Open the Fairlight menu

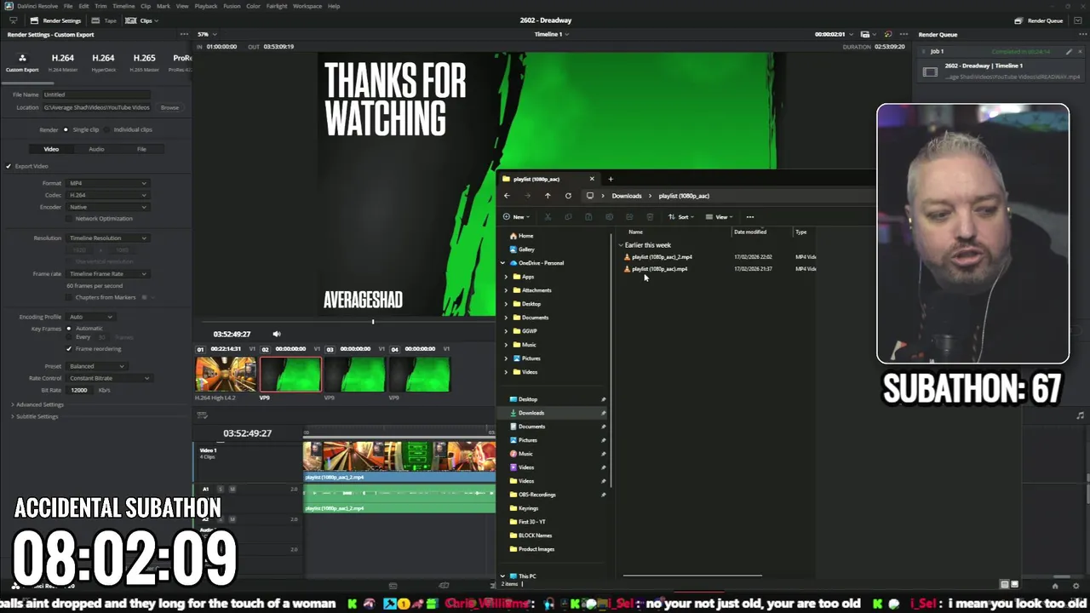coord(277,6)
